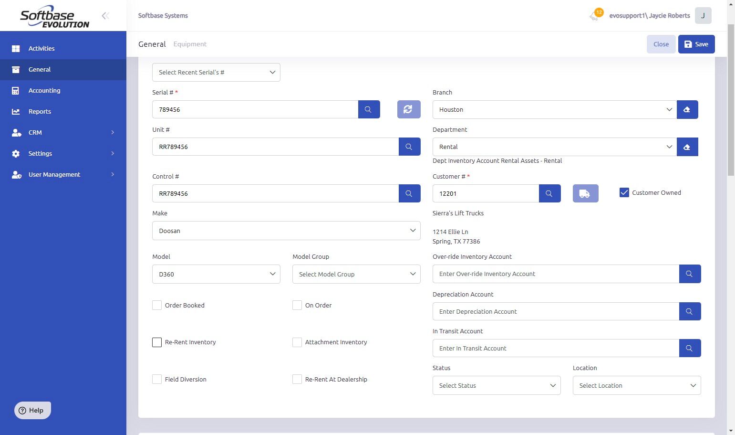
Task: Click the Activities grid icon in sidebar
Action: 16,48
